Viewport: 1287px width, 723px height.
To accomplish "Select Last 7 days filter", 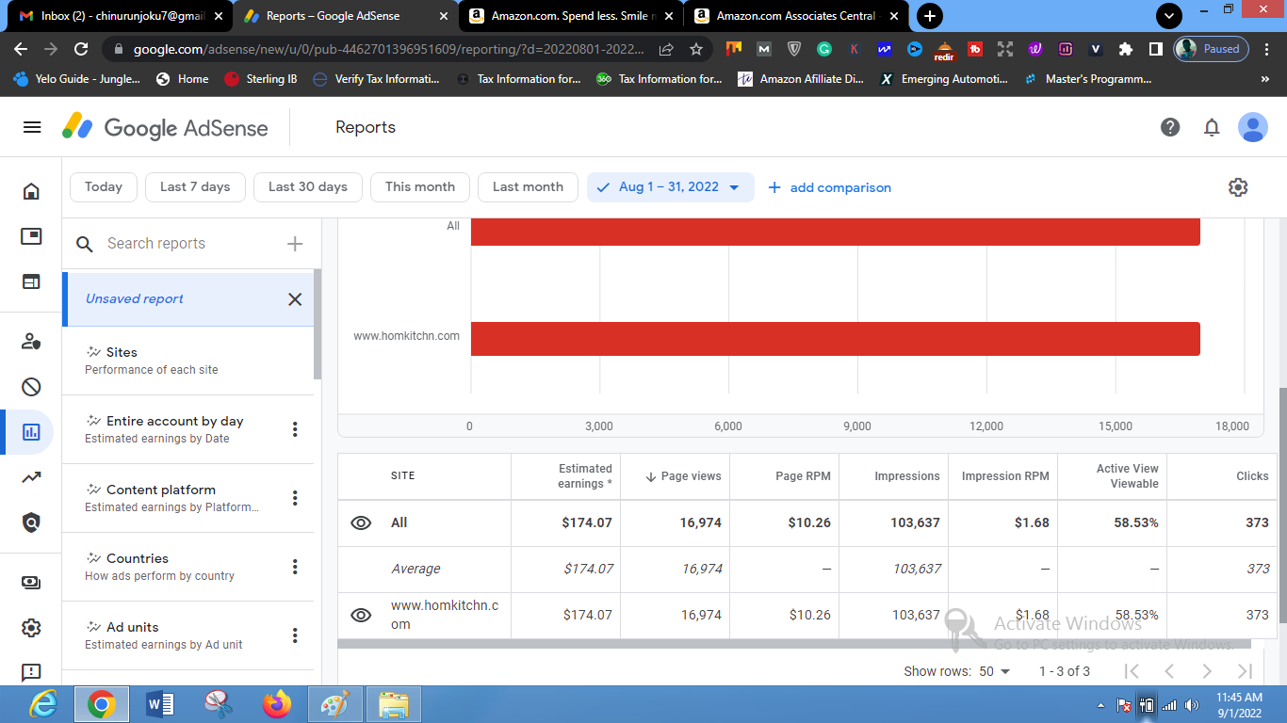I will [195, 187].
